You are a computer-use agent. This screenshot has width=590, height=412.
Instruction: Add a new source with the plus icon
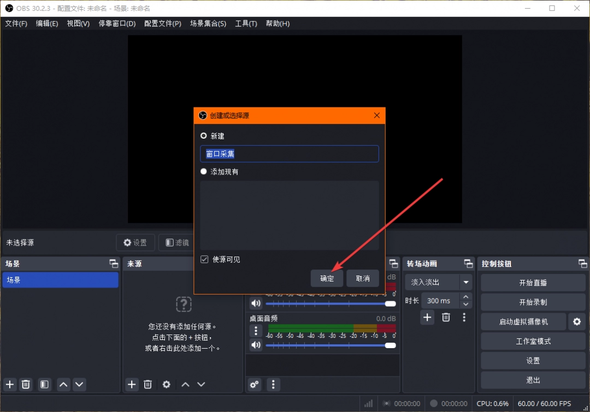(131, 384)
